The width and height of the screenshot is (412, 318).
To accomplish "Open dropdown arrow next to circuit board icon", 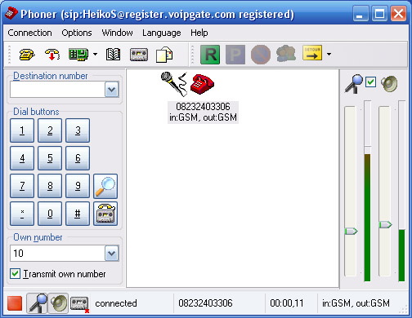I will 95,55.
